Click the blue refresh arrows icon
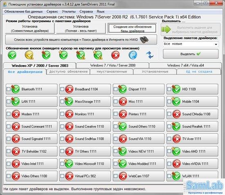The height and width of the screenshot is (195, 225). pyautogui.click(x=150, y=55)
